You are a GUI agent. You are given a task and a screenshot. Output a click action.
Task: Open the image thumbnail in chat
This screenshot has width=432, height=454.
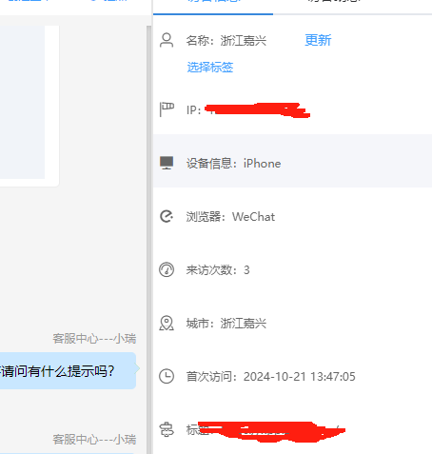tap(22, 102)
